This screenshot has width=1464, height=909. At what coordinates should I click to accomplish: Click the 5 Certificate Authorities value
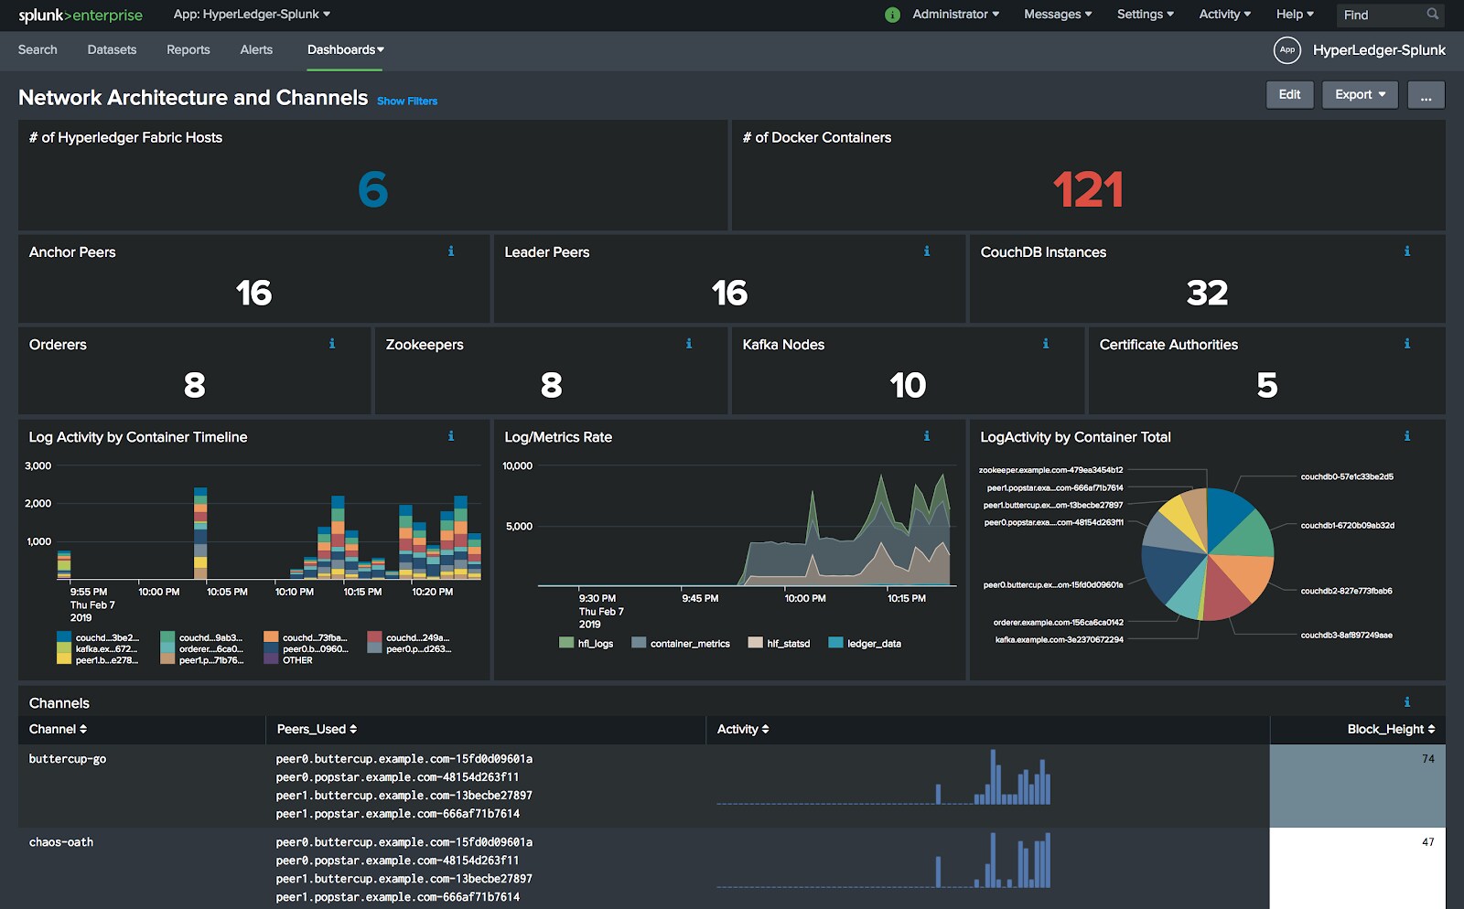(1266, 385)
